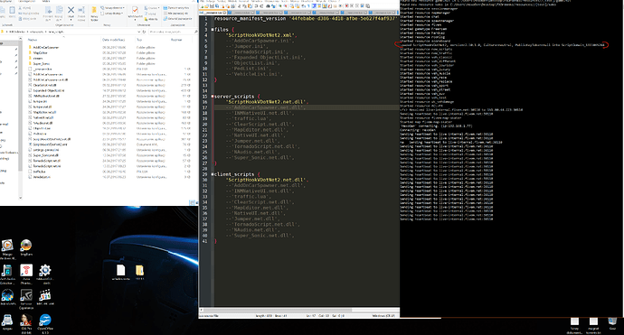Open the address bar history dropdown in Explorer
This screenshot has width=624, height=335.
pos(139,32)
